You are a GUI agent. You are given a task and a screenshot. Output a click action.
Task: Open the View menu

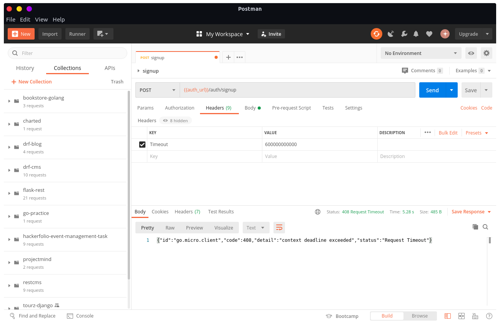point(42,19)
